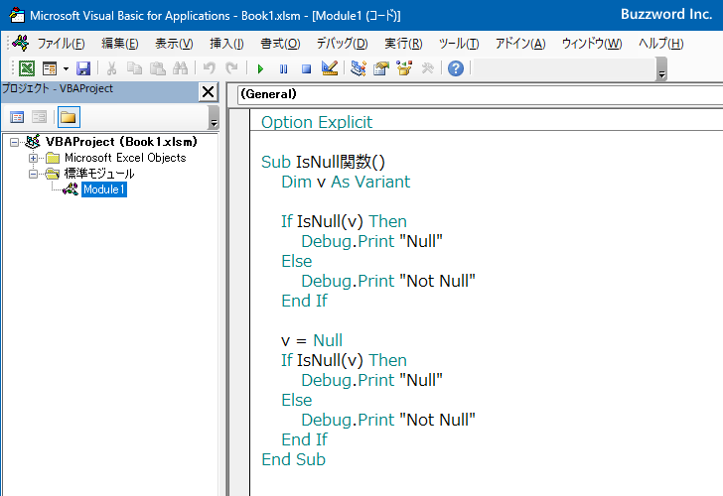Click the first Debug.Print "Not Null" line
The width and height of the screenshot is (723, 496).
[388, 281]
